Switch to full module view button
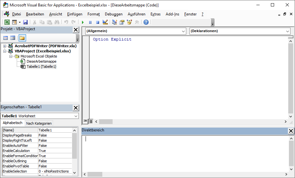The width and height of the screenshot is (295, 178). pos(91,121)
